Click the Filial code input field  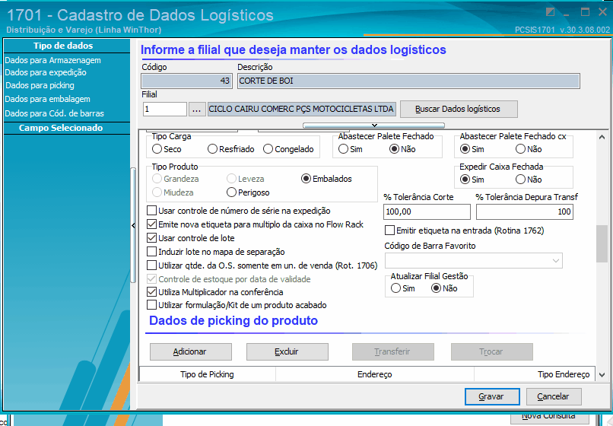click(165, 109)
